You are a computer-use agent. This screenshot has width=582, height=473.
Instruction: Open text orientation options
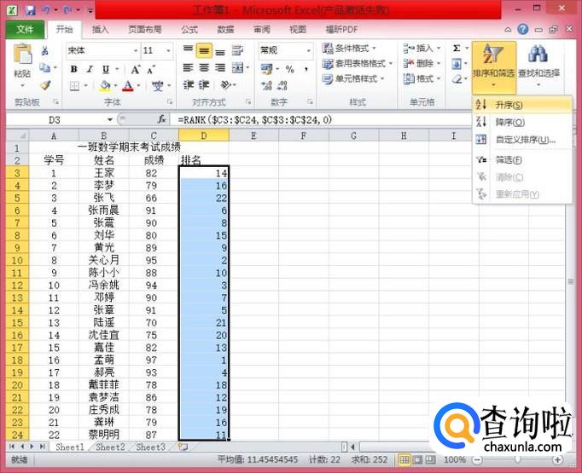click(x=226, y=85)
